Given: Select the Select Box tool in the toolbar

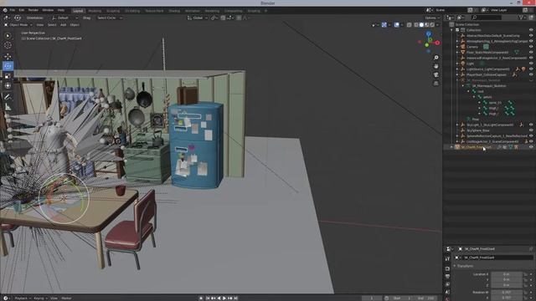Looking at the screenshot, I should tap(8, 36).
